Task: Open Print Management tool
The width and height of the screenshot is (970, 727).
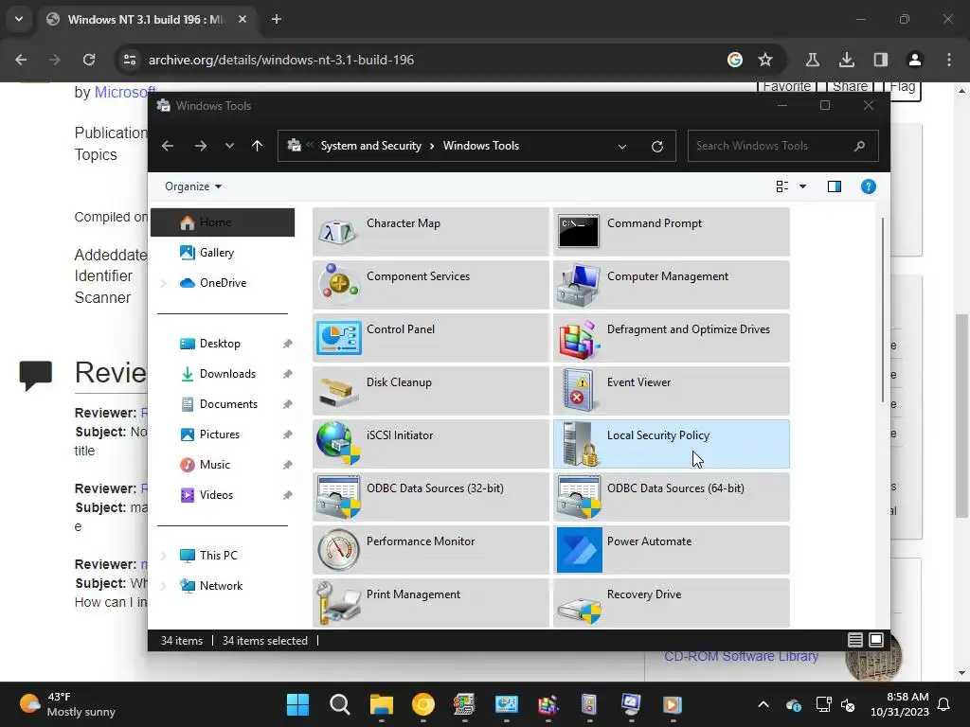Action: (431, 603)
